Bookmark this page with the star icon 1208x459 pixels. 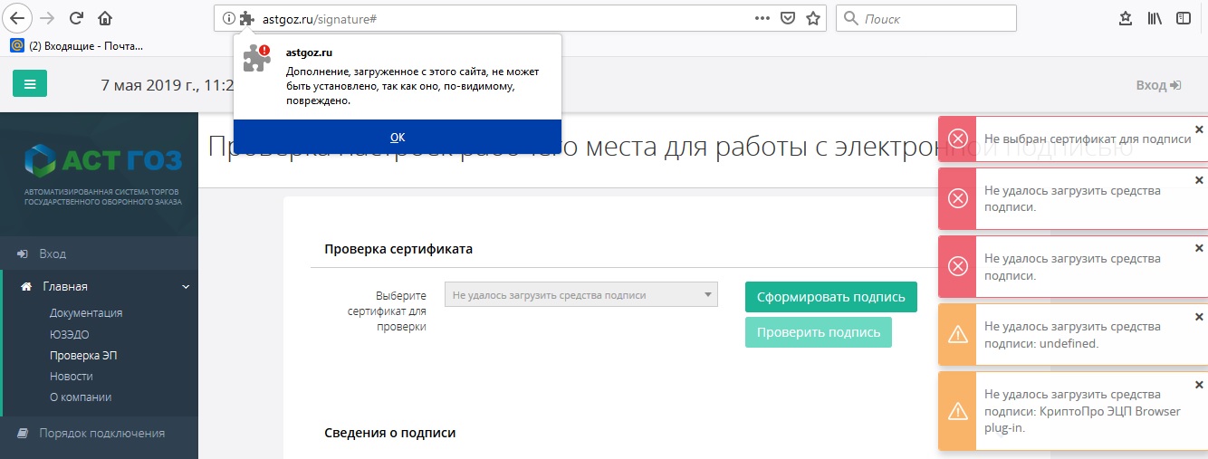tap(813, 18)
